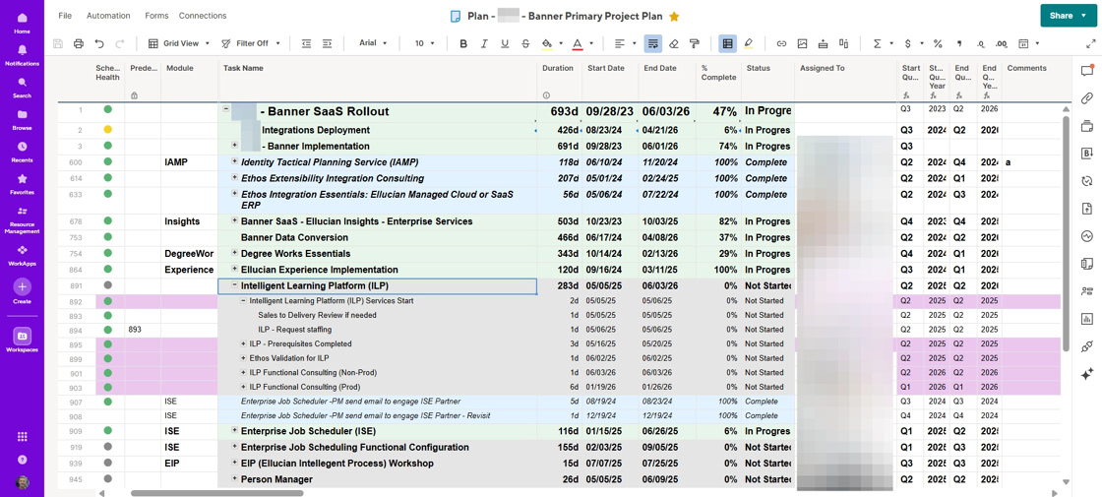Expand sheet to full screen
Screen dimensions: 1102x497
1091,43
